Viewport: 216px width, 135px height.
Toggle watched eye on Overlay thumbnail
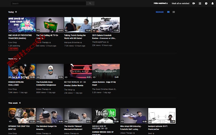point(66,77)
